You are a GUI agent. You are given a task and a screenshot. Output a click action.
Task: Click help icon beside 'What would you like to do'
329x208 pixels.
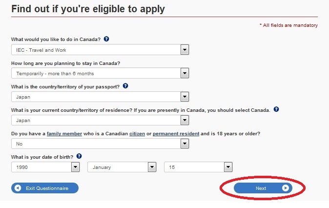coord(107,39)
